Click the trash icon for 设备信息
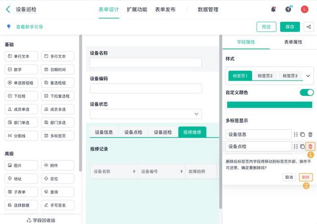 [x=310, y=135]
